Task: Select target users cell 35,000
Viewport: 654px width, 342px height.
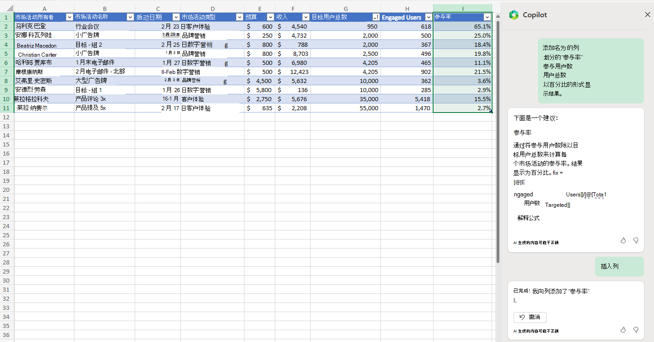Action: tap(346, 99)
